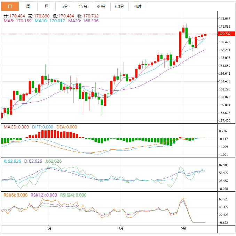This screenshot has width=236, height=236.
Task: Click the 5月 date marker on the time axis
Action: (183, 228)
